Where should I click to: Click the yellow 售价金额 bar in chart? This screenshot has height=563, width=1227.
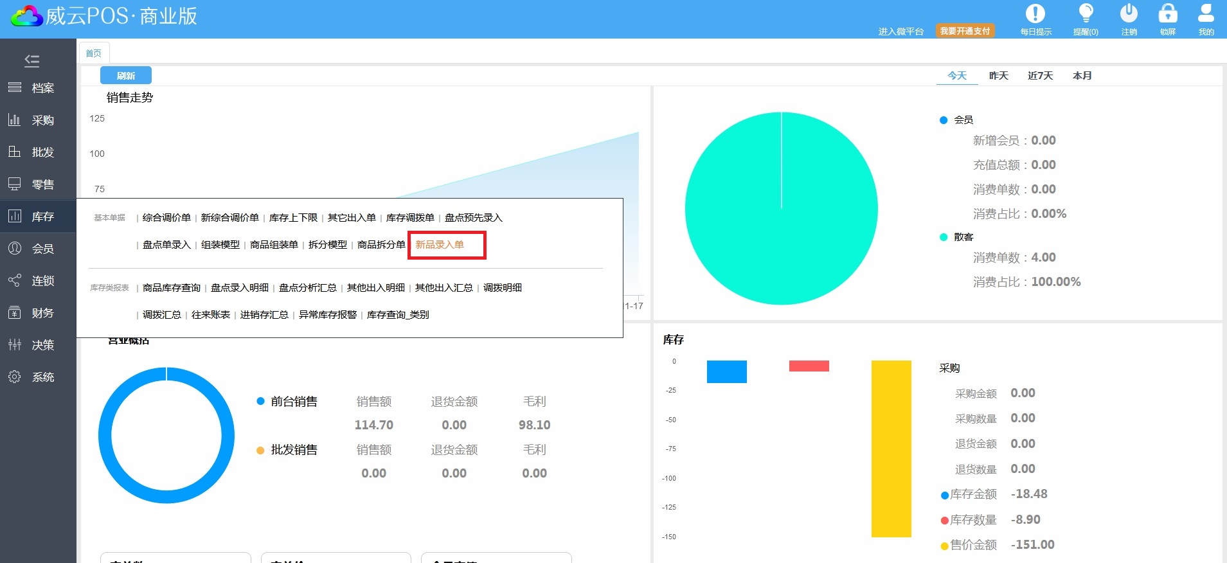(x=891, y=449)
